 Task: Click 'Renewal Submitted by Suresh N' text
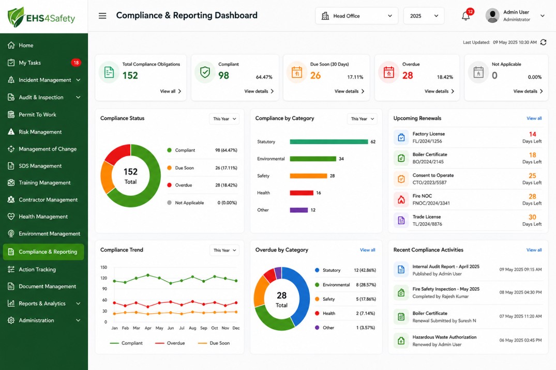tap(444, 321)
